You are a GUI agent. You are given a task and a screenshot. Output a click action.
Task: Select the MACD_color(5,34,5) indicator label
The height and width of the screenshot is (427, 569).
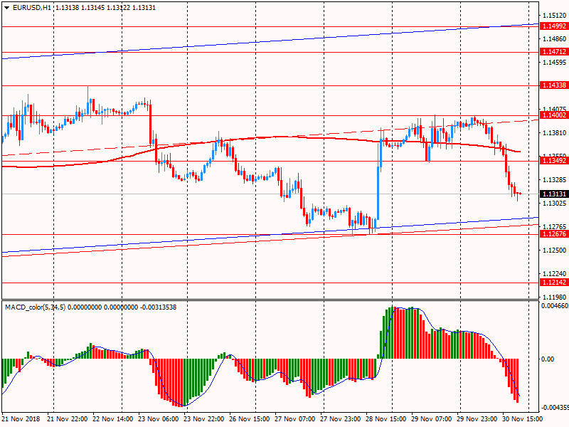35,307
